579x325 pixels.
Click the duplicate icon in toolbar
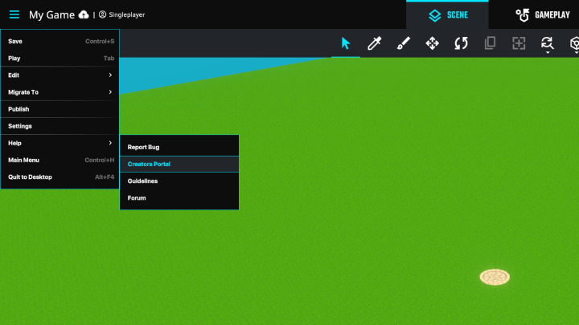490,43
